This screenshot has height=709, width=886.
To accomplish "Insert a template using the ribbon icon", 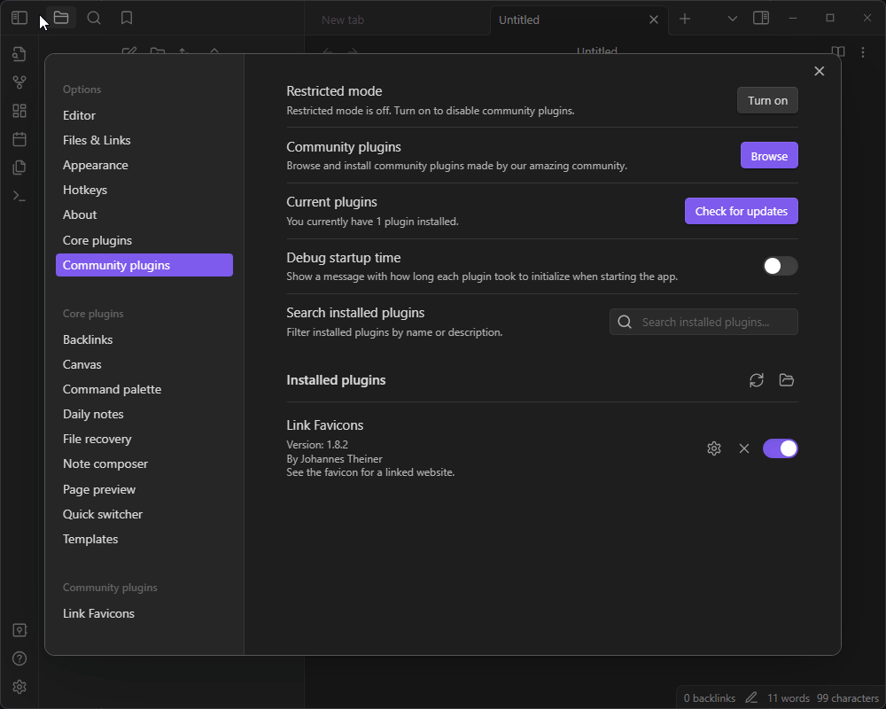I will click(19, 167).
